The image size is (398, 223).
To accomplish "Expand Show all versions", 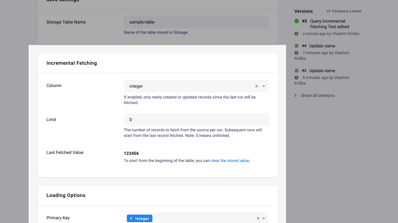I will 317,95.
